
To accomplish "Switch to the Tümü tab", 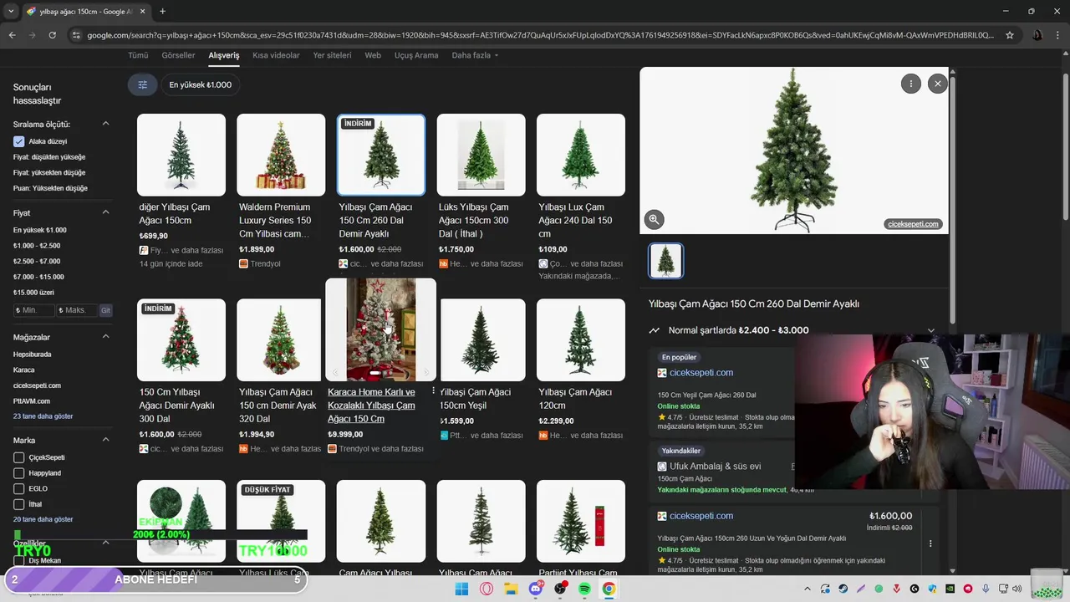I will tap(138, 55).
